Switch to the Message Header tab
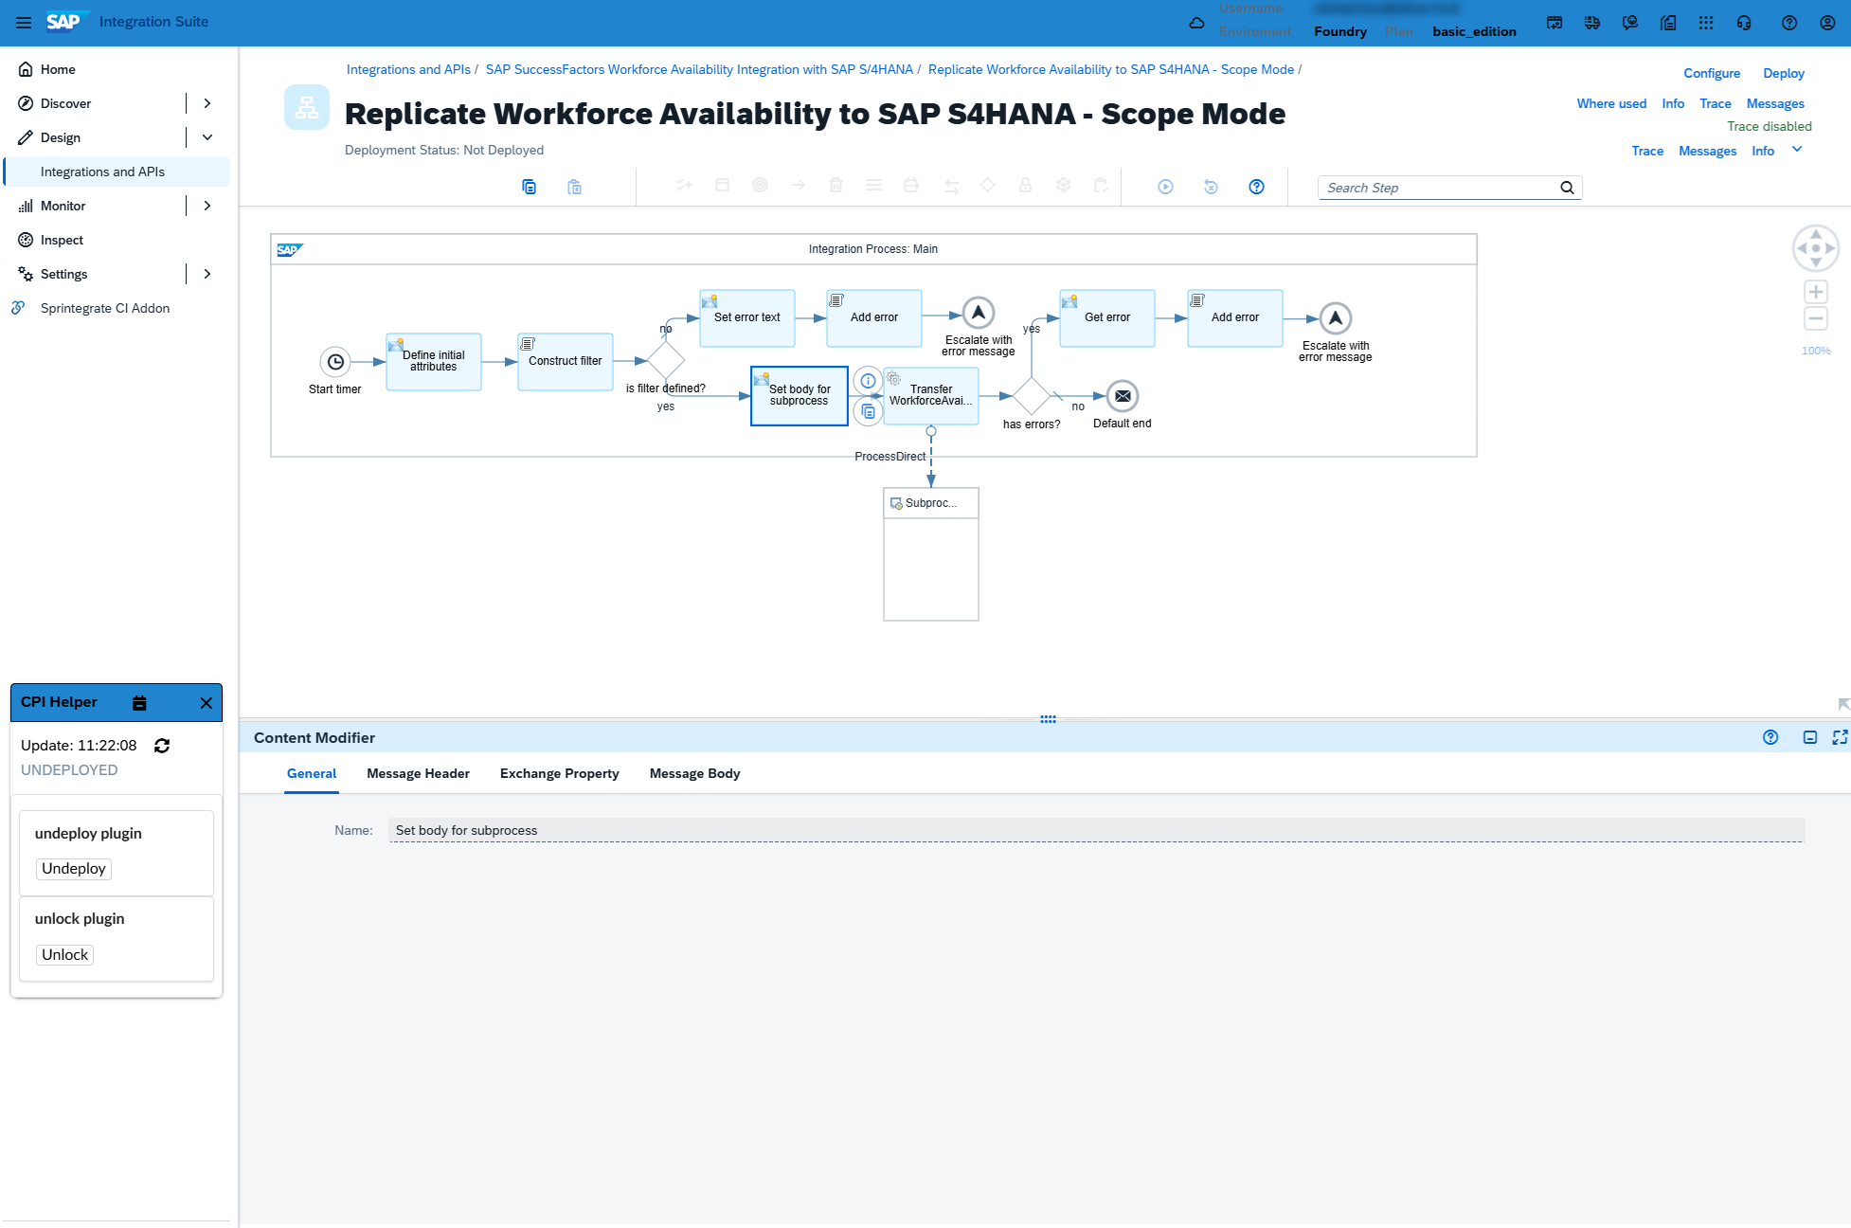 click(418, 773)
